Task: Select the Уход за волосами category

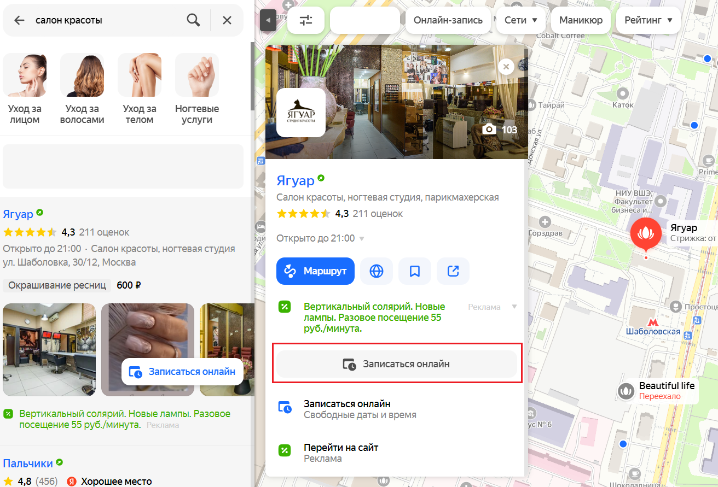Action: coord(82,89)
